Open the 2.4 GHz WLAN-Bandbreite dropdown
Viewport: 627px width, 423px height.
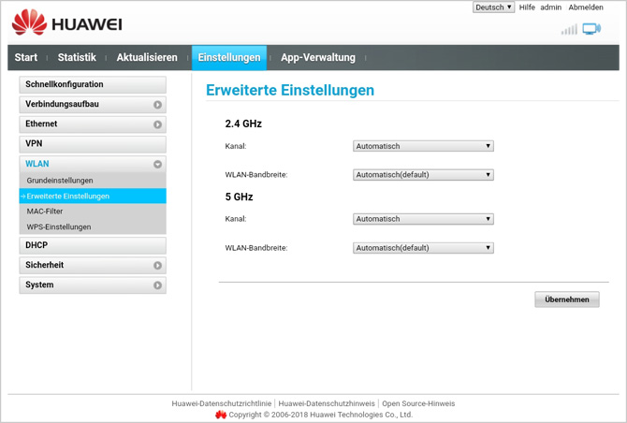coord(423,175)
